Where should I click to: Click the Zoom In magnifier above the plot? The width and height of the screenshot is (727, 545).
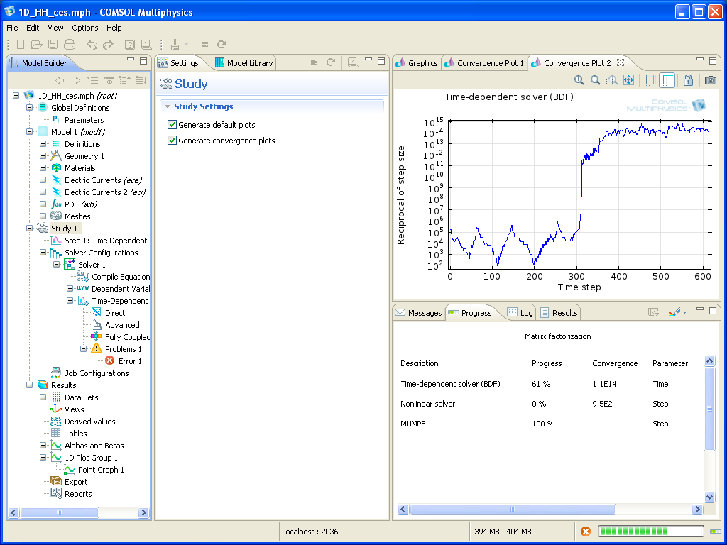579,80
